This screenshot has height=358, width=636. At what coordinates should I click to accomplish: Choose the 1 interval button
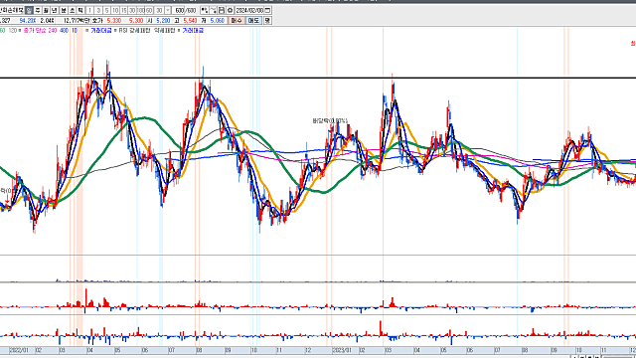click(x=89, y=11)
